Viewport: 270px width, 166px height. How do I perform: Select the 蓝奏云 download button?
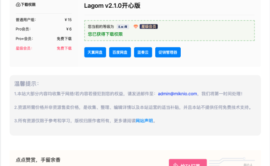143,52
